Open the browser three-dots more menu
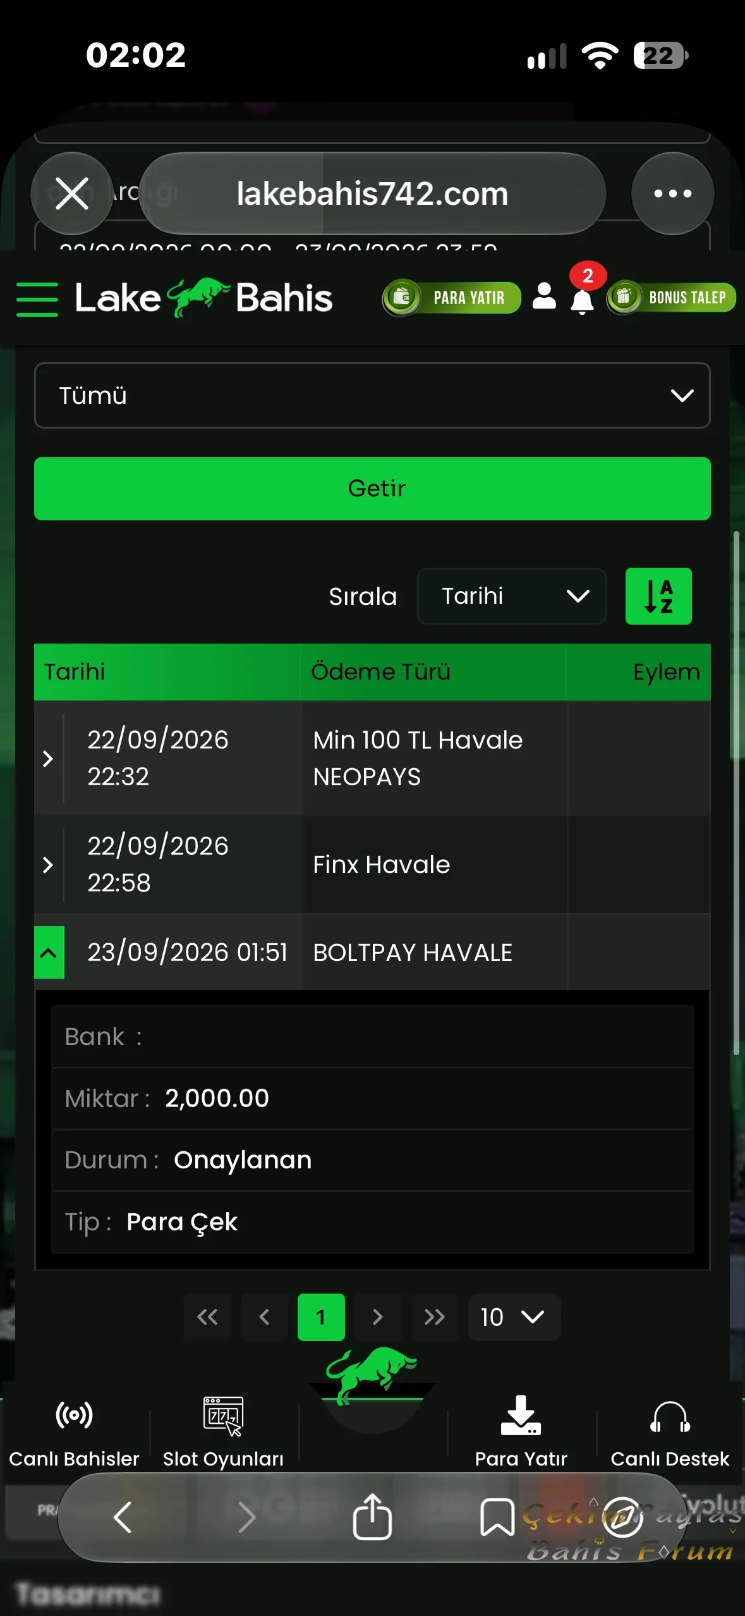Screen dimensions: 745x1616 coord(672,193)
